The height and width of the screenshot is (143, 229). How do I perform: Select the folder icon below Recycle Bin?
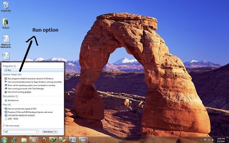coord(6,23)
